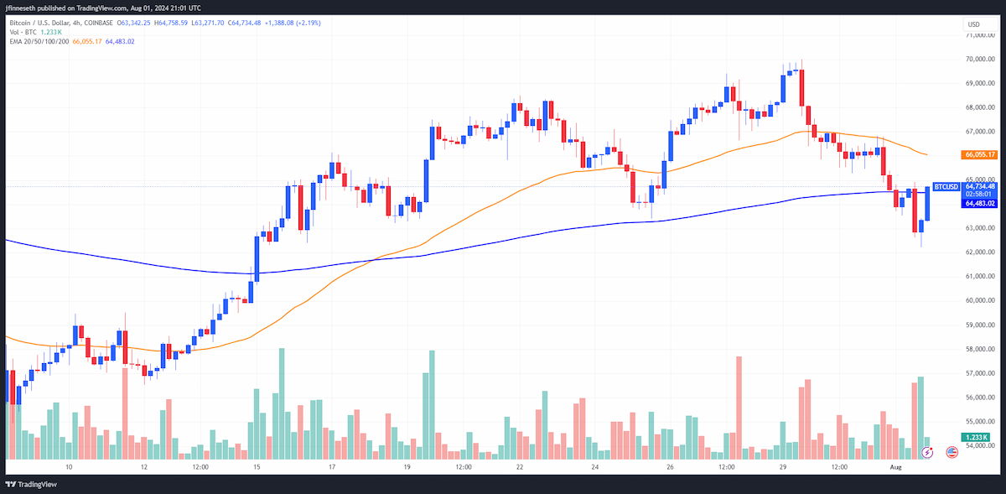1006x494 pixels.
Task: Click the 22 date label on time axis
Action: pyautogui.click(x=521, y=465)
